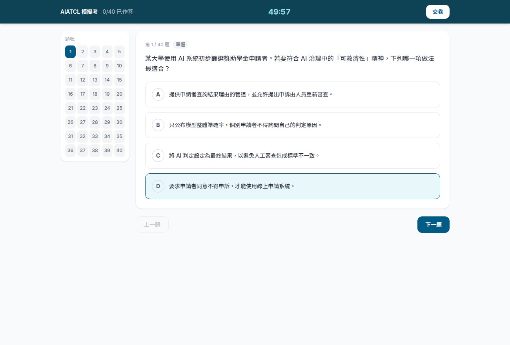Jump to question number 3
Screen dimensions: 510x345
click(x=95, y=52)
